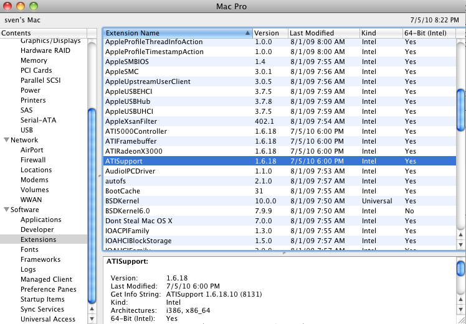This screenshot has width=466, height=324.
Task: Sort by Kind column header
Action: click(x=381, y=33)
